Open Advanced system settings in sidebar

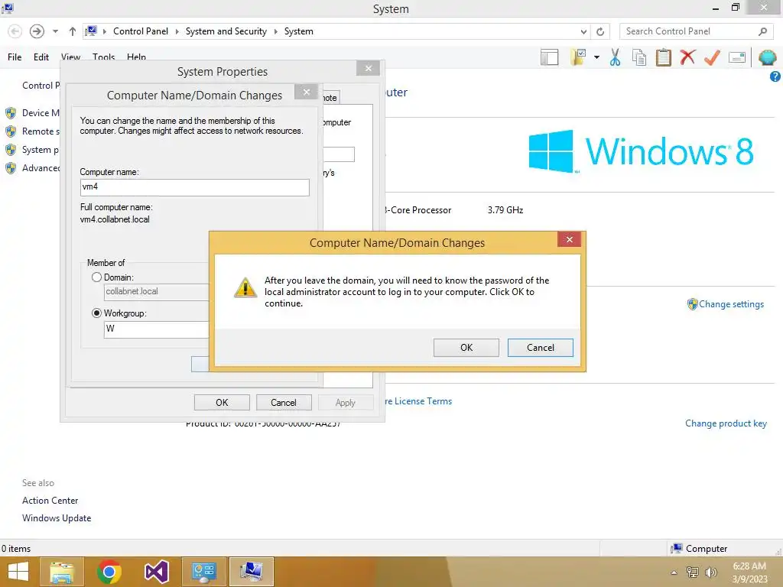click(41, 168)
